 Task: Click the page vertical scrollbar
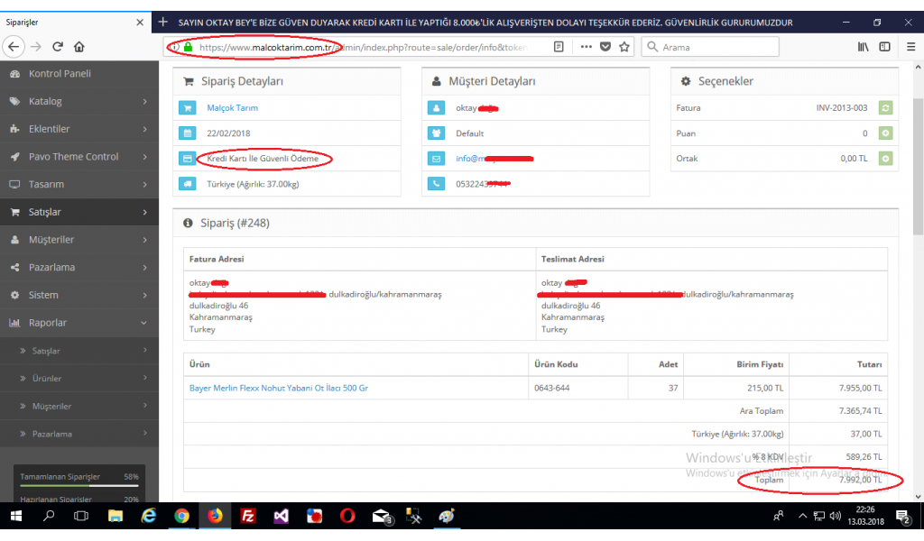[918, 167]
